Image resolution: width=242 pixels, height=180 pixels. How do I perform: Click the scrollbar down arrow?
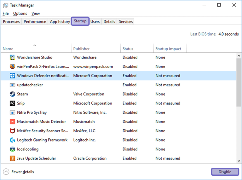click(x=239, y=161)
